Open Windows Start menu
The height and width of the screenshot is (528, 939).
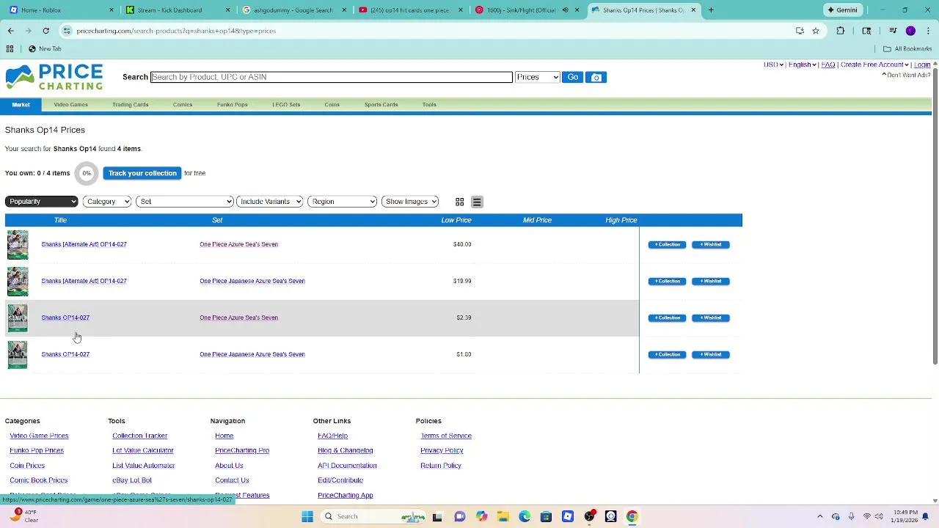point(307,516)
